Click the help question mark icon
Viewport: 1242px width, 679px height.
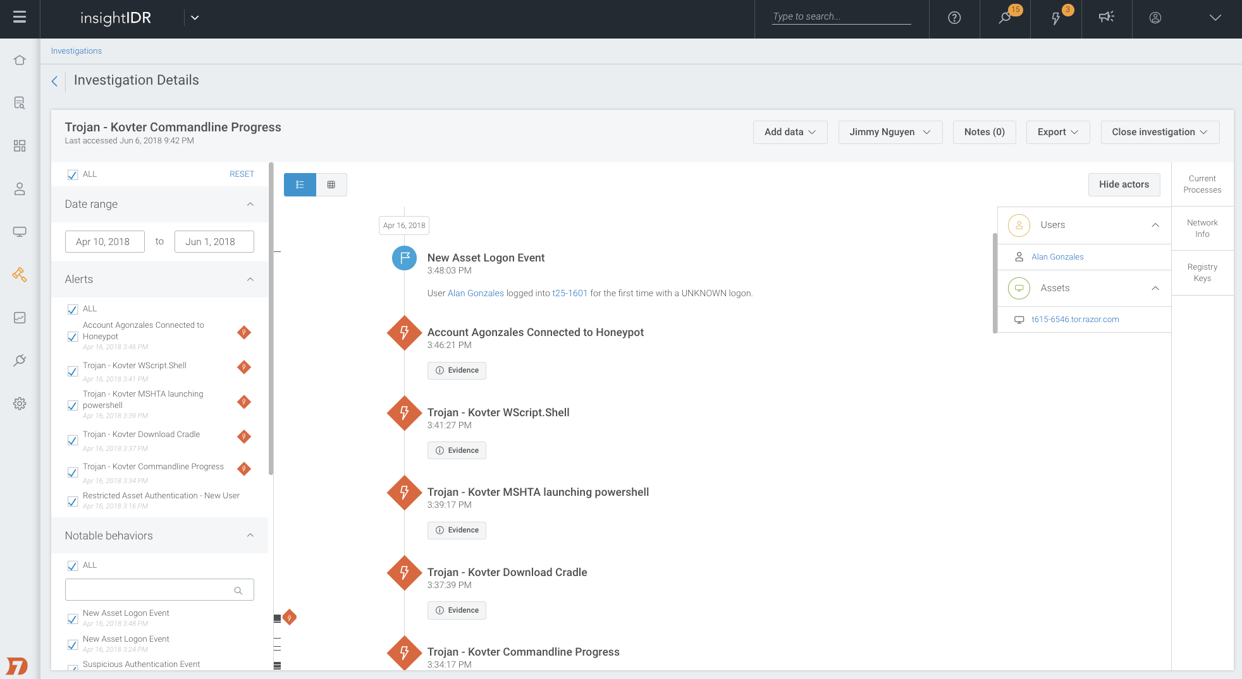(954, 18)
